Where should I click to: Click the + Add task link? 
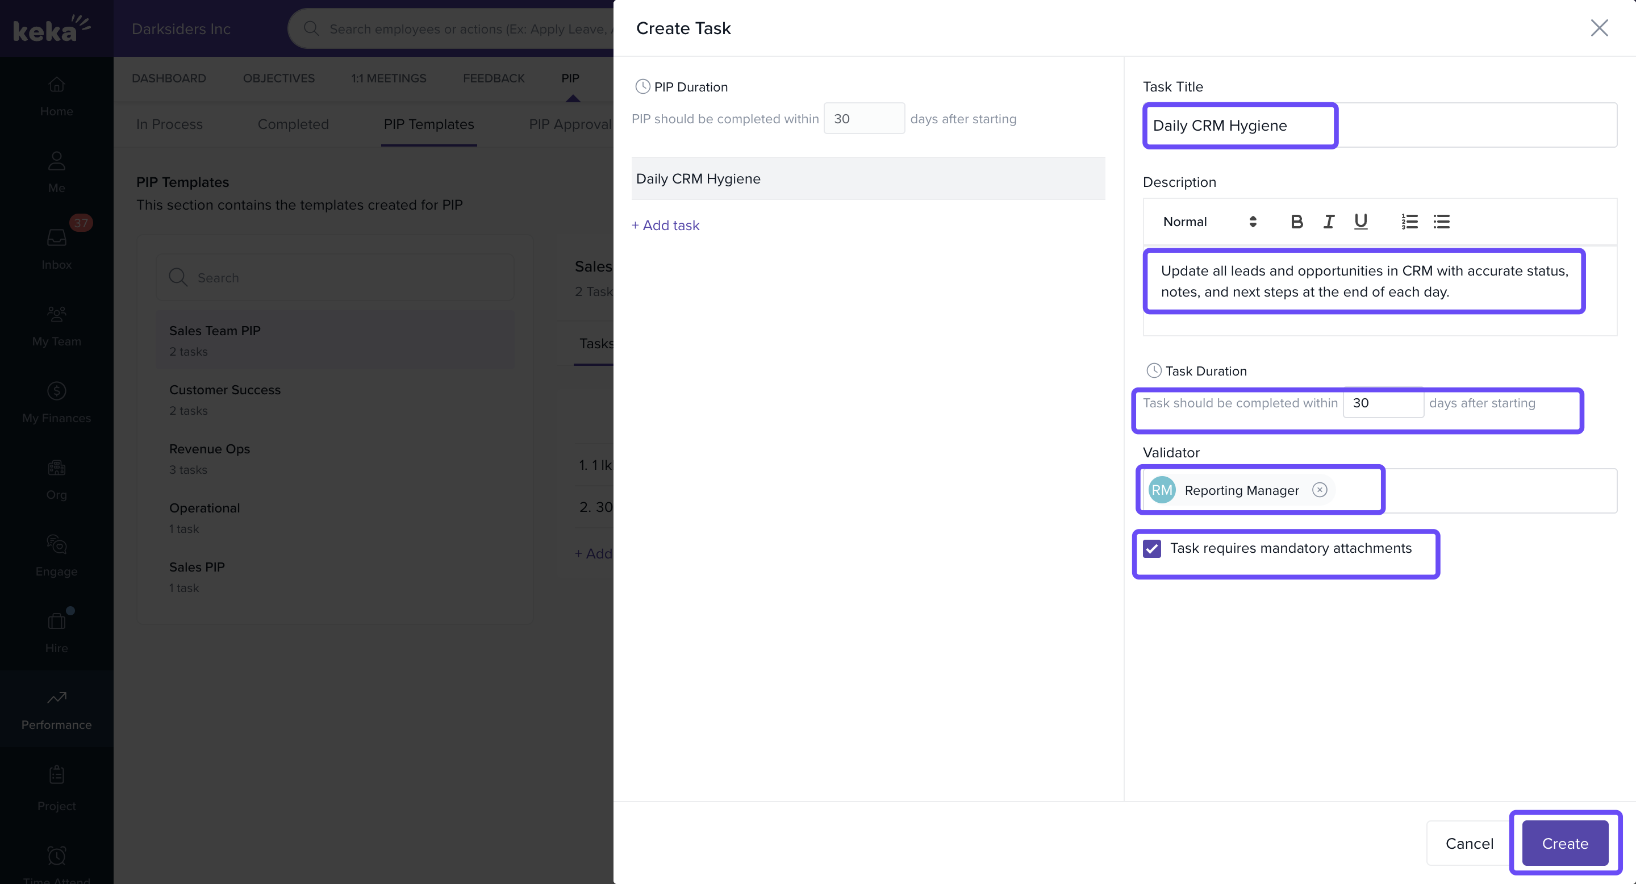[x=666, y=226]
